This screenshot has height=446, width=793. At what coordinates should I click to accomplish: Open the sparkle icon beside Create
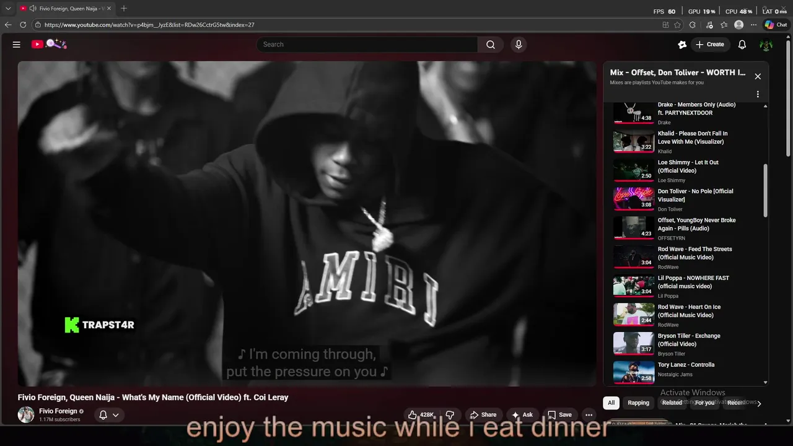tap(682, 45)
